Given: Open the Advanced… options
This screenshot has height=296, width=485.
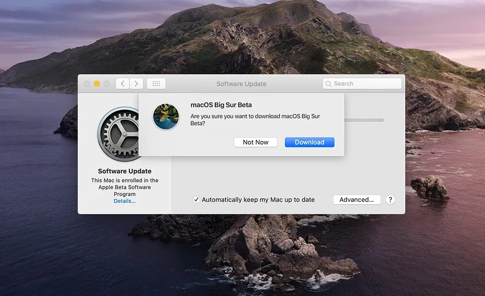Looking at the screenshot, I should pyautogui.click(x=356, y=200).
